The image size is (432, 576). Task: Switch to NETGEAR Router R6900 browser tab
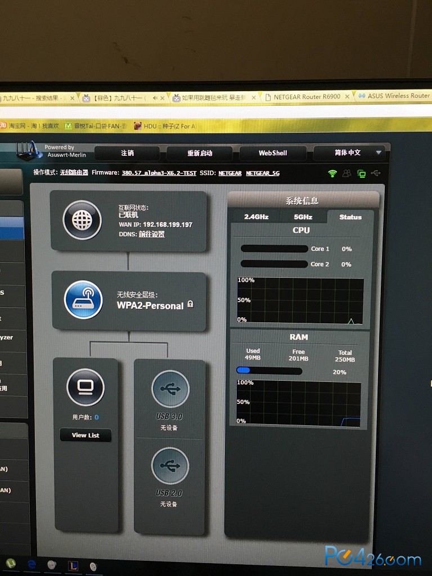[307, 97]
